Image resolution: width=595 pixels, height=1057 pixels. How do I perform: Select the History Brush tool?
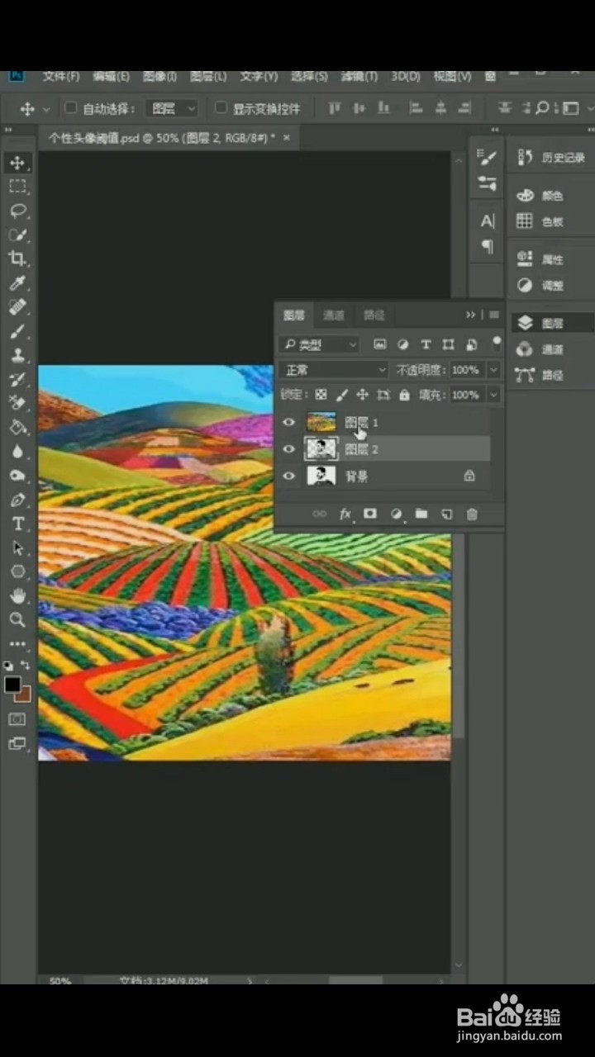pos(17,379)
